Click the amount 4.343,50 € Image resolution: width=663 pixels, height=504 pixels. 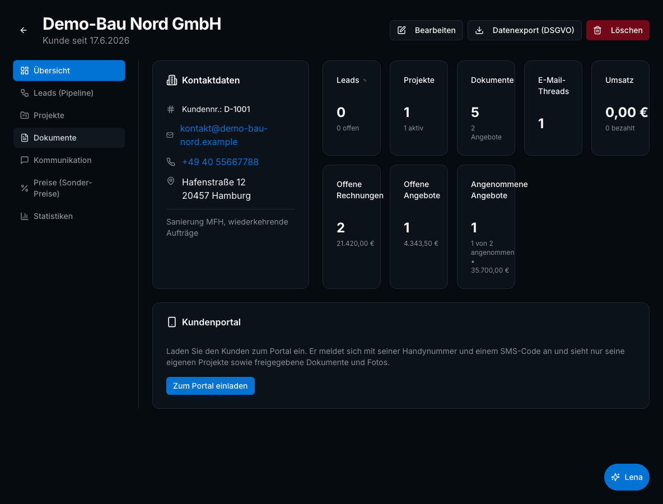point(421,244)
